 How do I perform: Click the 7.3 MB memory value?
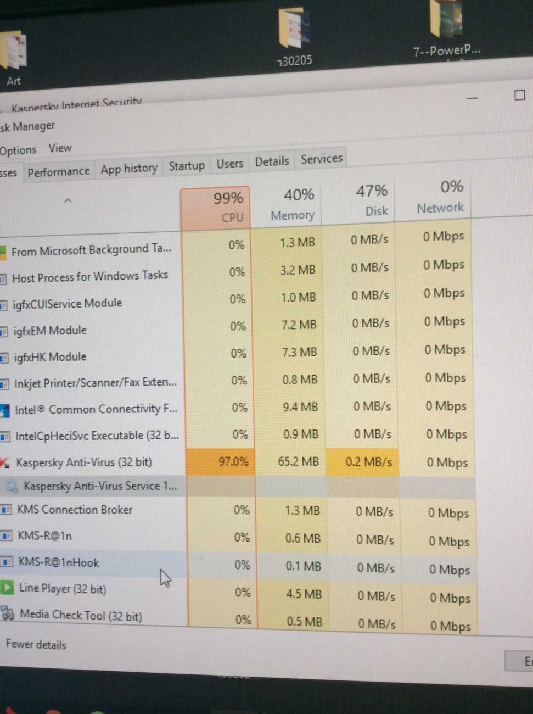[x=299, y=352]
